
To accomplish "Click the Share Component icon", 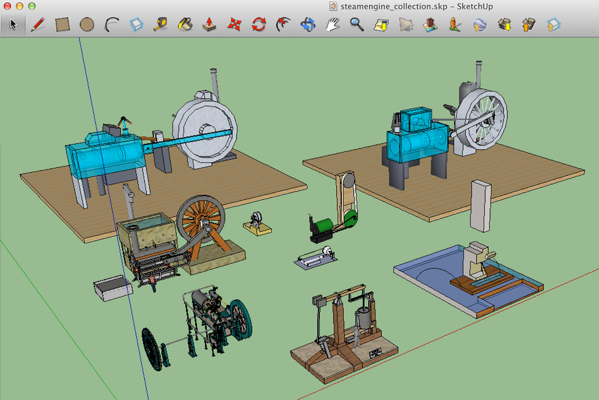I will coord(553,25).
